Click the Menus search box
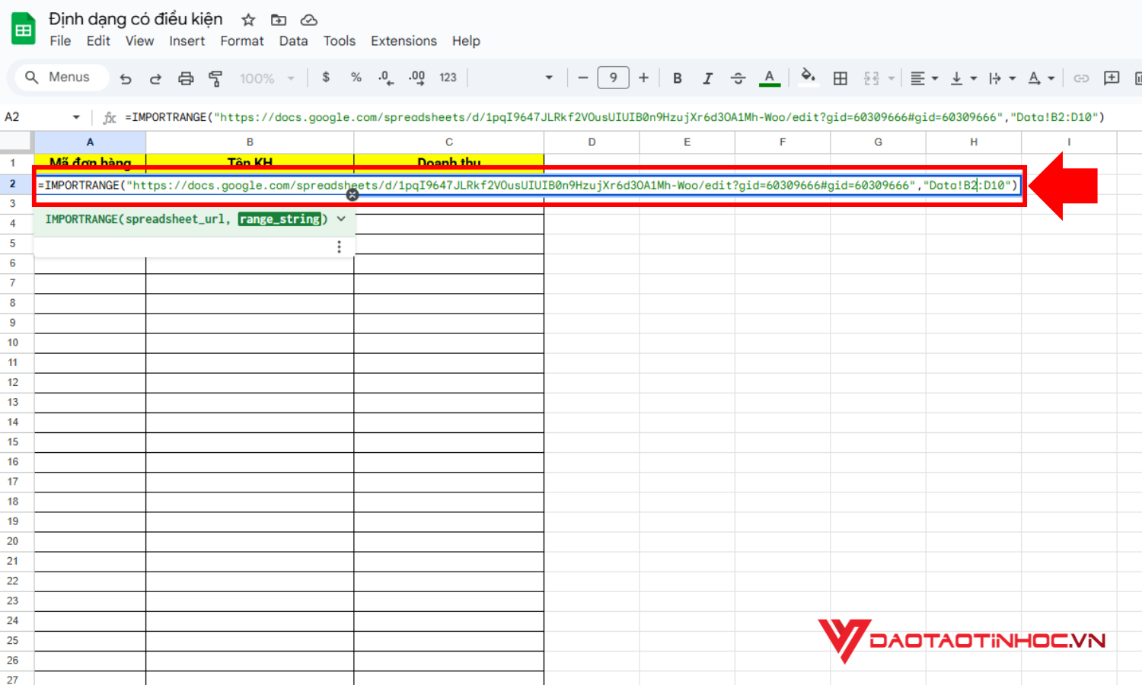 pyautogui.click(x=62, y=77)
